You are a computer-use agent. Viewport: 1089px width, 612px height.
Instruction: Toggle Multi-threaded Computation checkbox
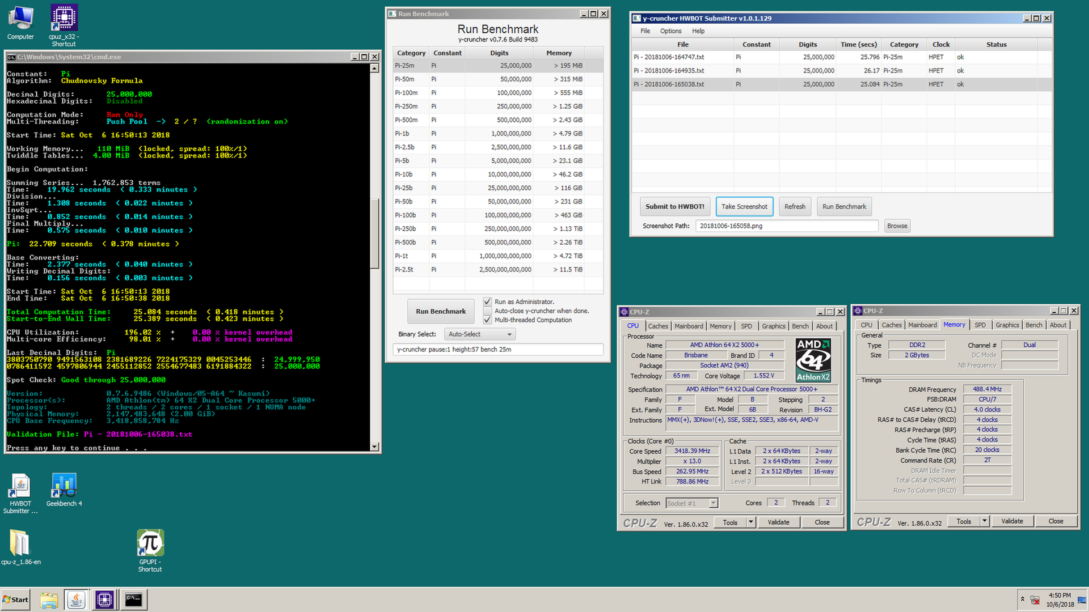point(487,320)
